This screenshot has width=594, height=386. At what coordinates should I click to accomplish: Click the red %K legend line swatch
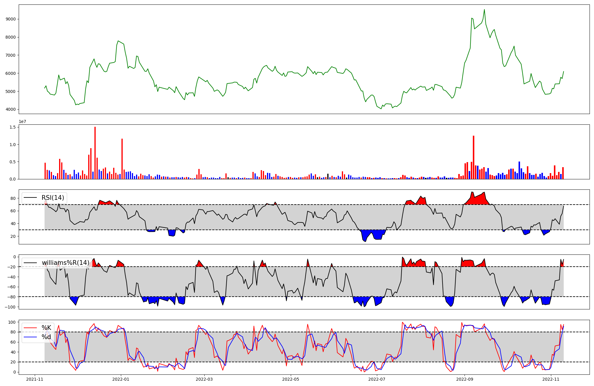[30, 328]
